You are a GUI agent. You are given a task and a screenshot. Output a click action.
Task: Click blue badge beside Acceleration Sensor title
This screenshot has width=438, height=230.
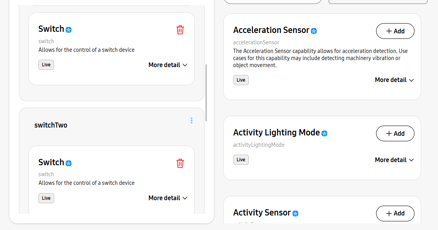(314, 31)
